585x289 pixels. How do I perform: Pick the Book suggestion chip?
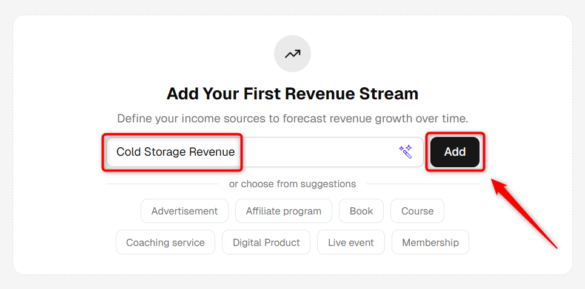(361, 211)
